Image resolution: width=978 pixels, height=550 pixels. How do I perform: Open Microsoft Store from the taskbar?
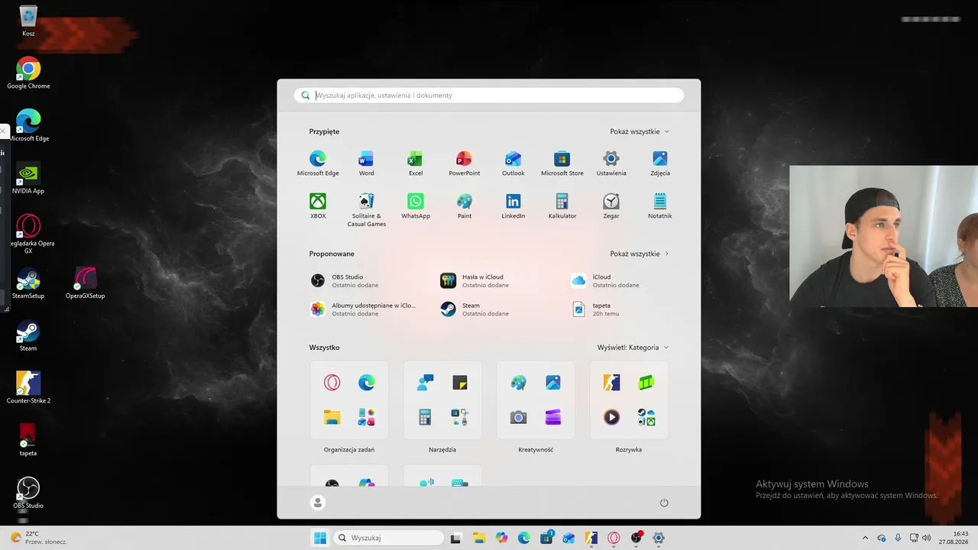547,538
